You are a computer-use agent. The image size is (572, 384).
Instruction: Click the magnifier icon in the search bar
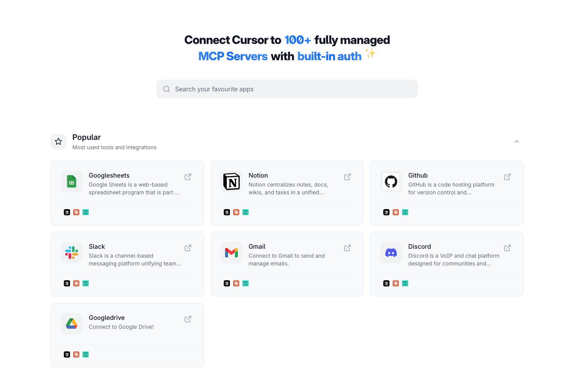pos(167,89)
